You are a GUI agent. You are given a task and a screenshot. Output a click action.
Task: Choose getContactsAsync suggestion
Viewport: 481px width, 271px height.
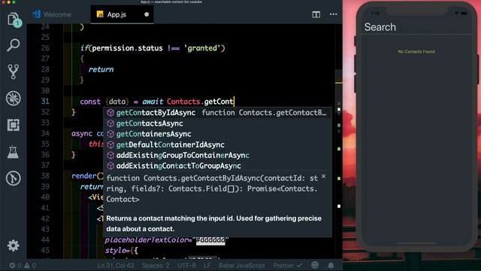(217, 123)
